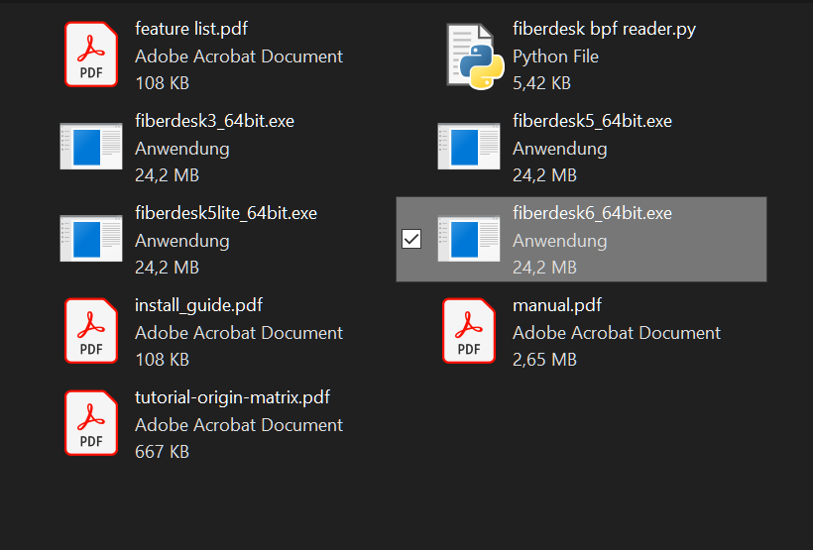
Task: Select the file name tutorial-origin-matrix.pdf
Action: click(232, 397)
